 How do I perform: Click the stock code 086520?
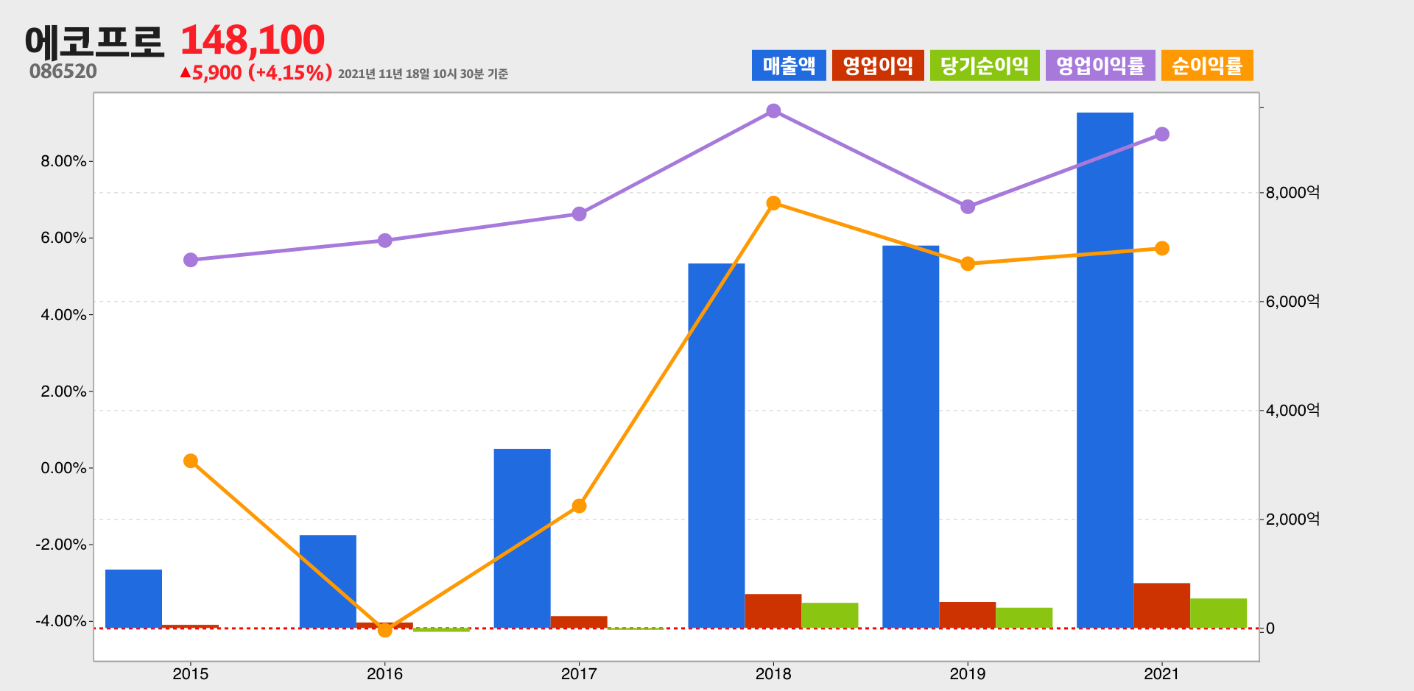point(63,71)
